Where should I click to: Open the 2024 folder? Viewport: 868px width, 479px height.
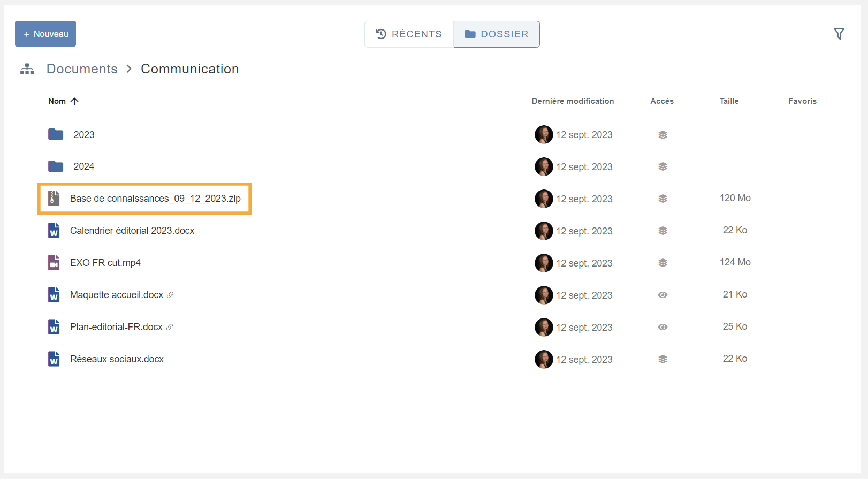pos(83,166)
